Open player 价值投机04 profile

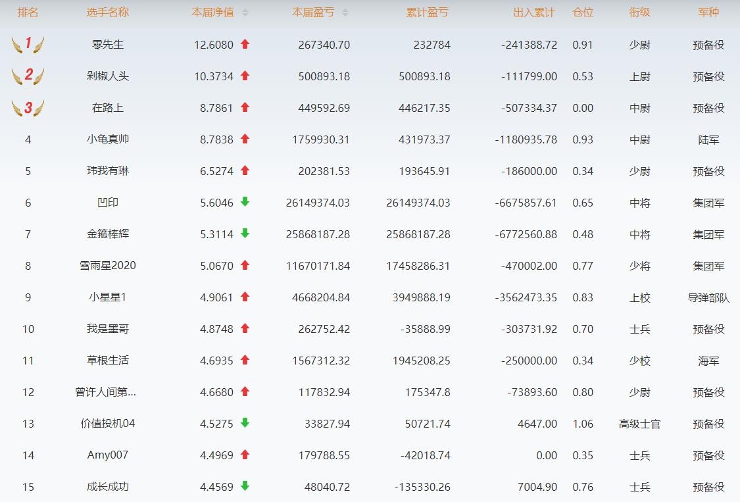[108, 424]
